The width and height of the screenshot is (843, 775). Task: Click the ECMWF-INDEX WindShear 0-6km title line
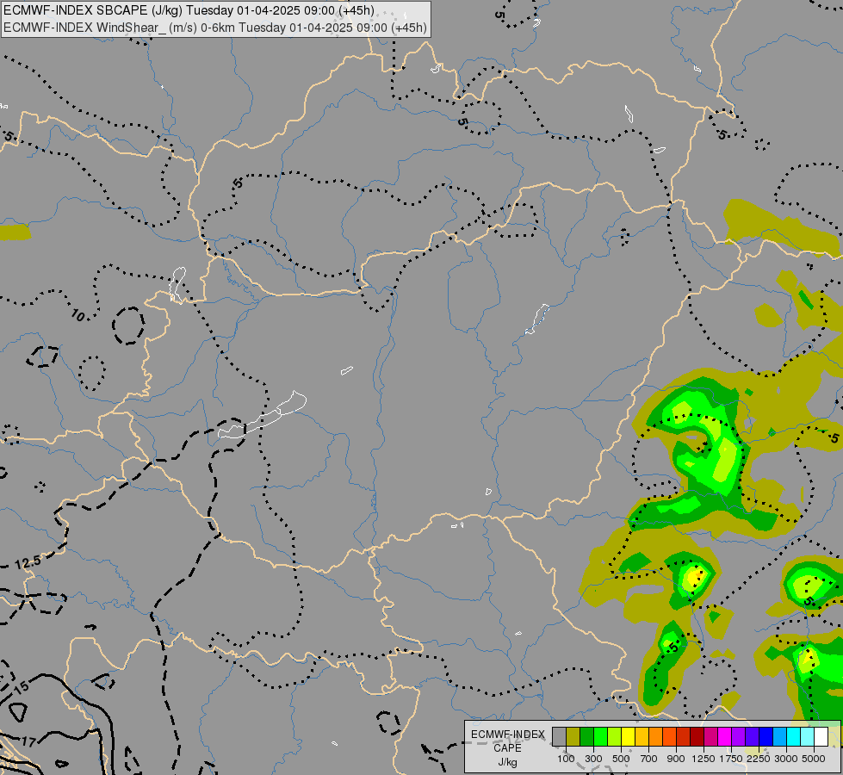click(x=214, y=28)
